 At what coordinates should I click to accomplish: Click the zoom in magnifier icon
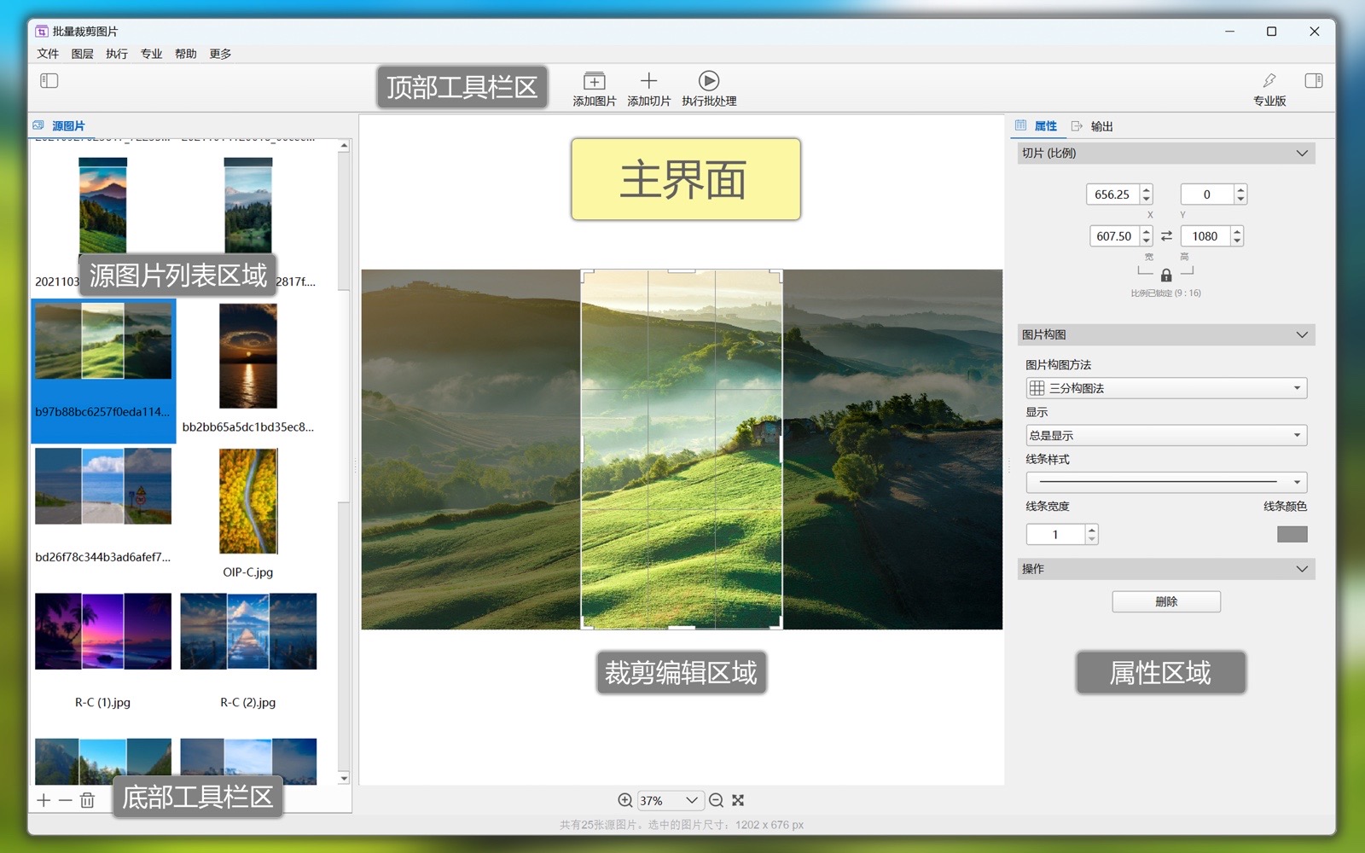click(625, 800)
